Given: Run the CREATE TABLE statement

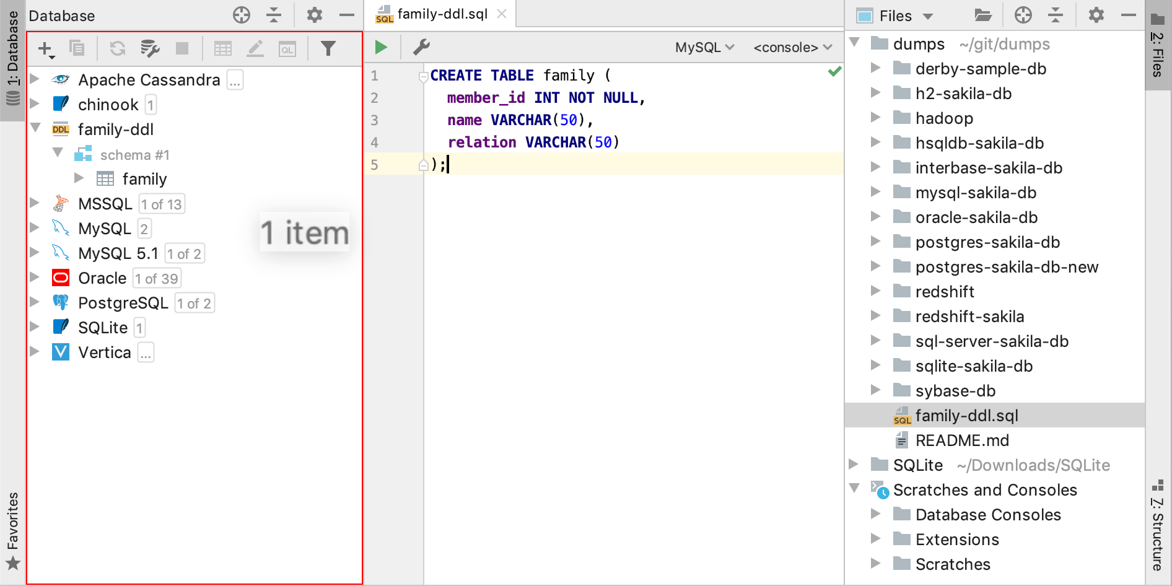Looking at the screenshot, I should click(380, 46).
